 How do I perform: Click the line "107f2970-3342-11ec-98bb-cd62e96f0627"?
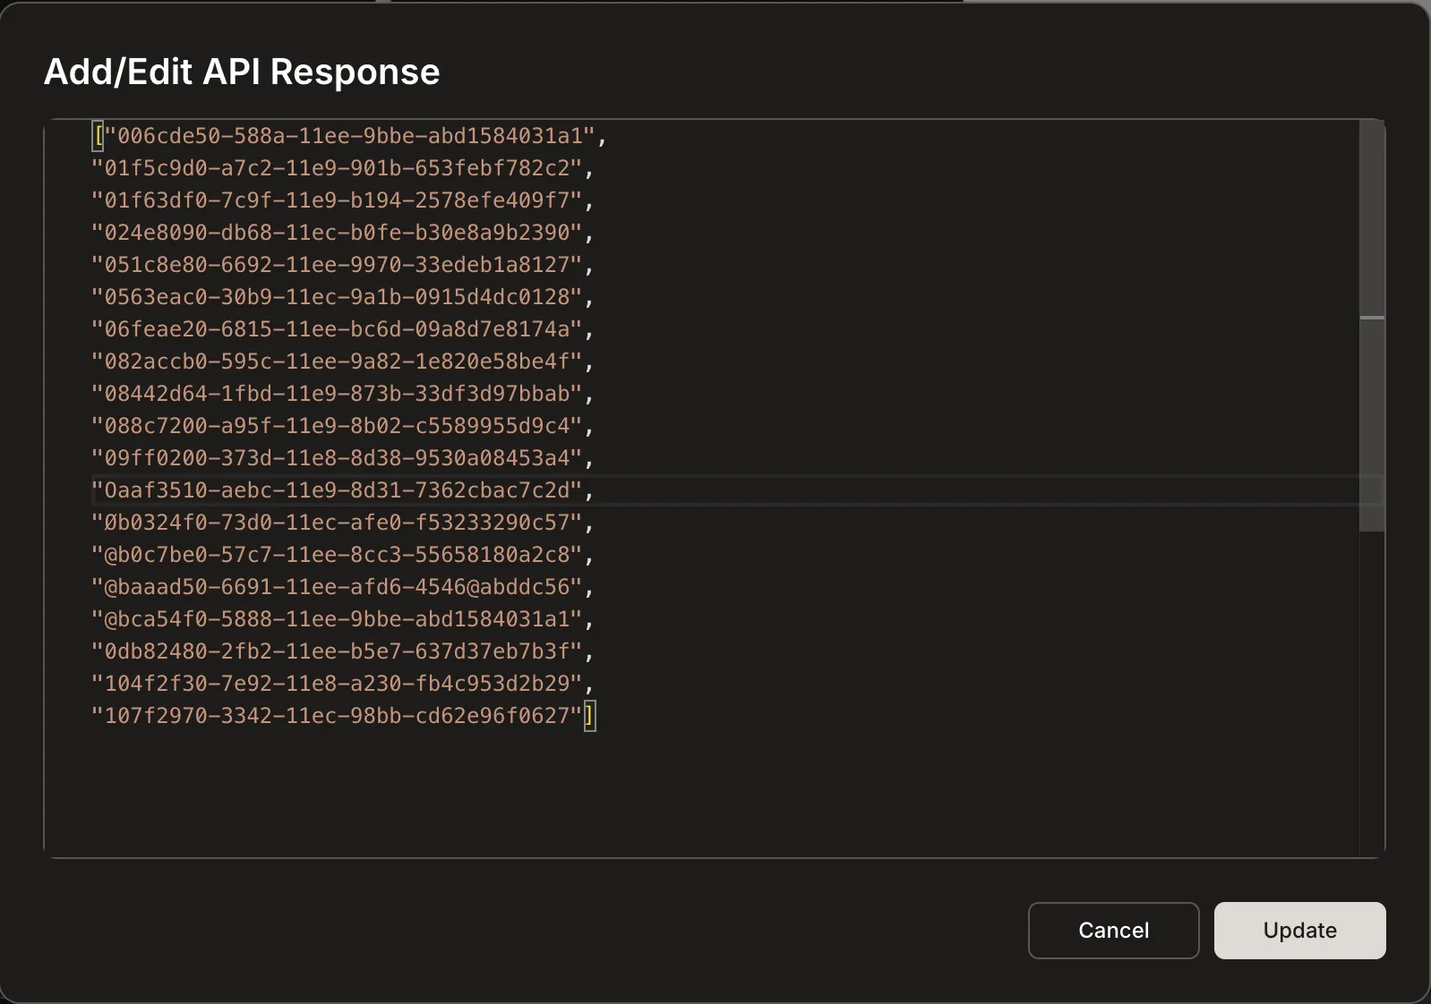[x=337, y=716]
